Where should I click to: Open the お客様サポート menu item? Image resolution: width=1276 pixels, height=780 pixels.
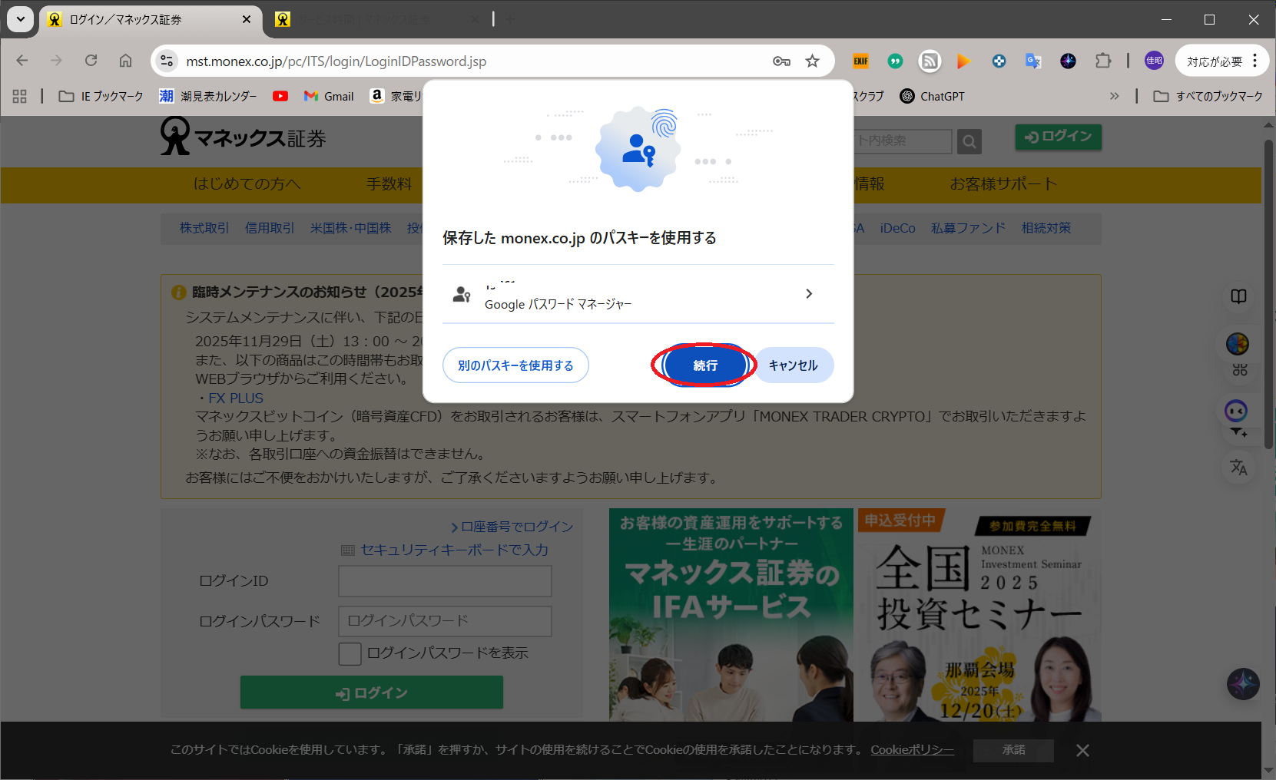click(x=1003, y=184)
